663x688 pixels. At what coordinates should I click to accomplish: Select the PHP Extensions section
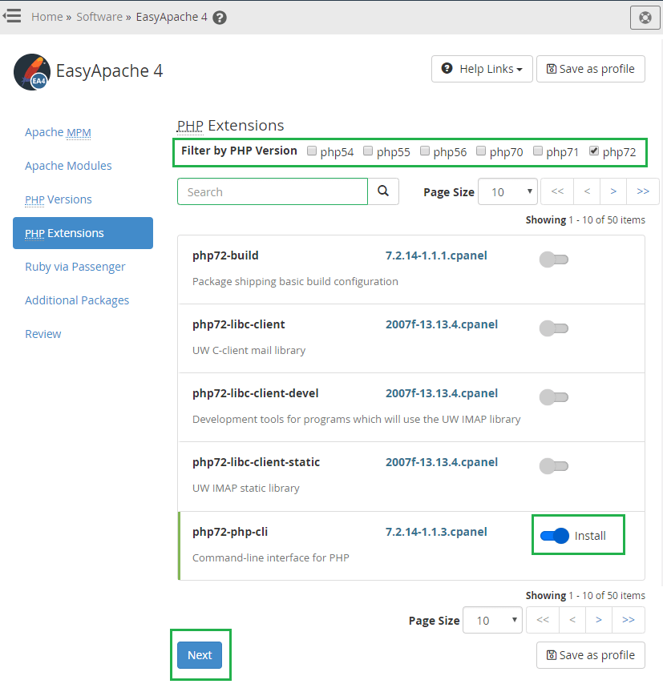pos(83,233)
